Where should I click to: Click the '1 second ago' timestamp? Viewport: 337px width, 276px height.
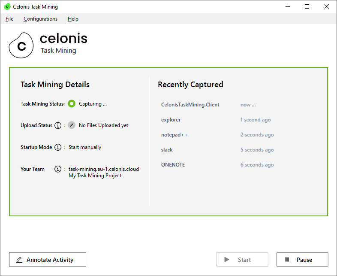pyautogui.click(x=256, y=120)
